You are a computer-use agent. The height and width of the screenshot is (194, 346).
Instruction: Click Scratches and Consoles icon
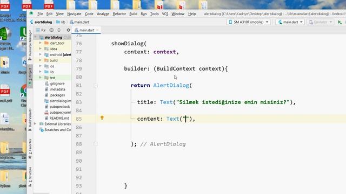[x=41, y=130]
